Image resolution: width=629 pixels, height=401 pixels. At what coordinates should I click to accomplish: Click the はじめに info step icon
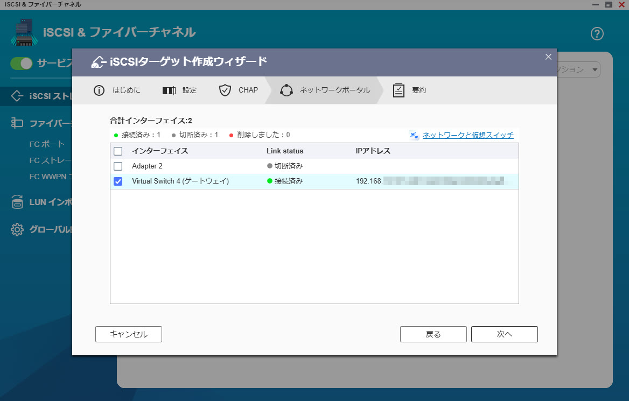click(x=99, y=90)
